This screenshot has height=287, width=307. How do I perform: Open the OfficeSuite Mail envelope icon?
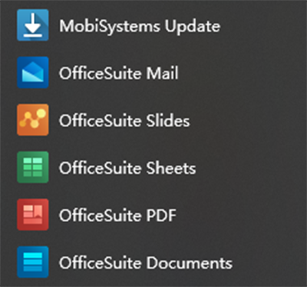click(33, 72)
